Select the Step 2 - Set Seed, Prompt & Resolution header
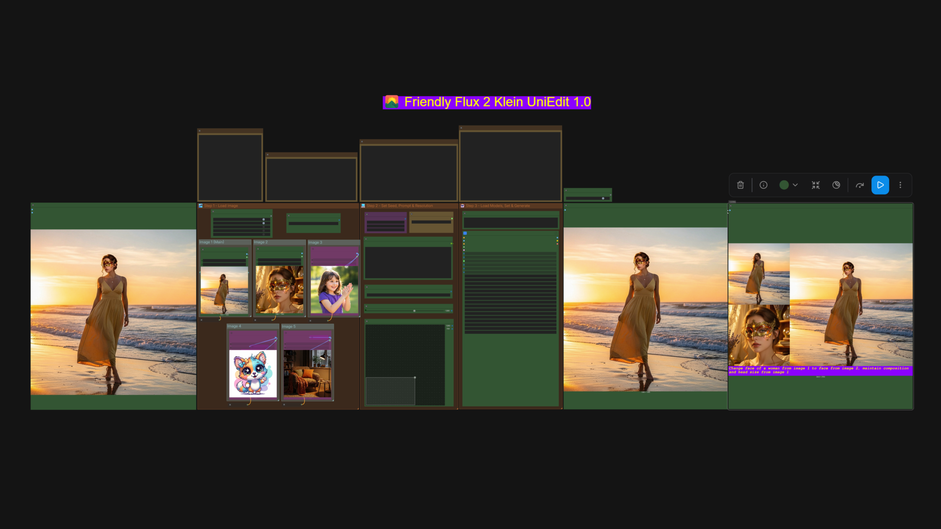Screen dimensions: 941x529 (400, 206)
